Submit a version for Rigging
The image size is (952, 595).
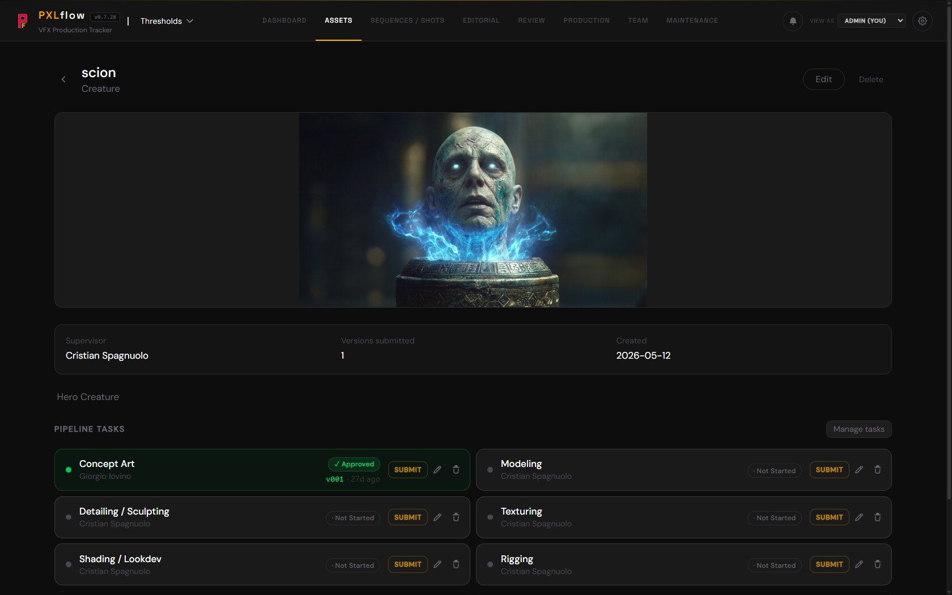(x=830, y=564)
